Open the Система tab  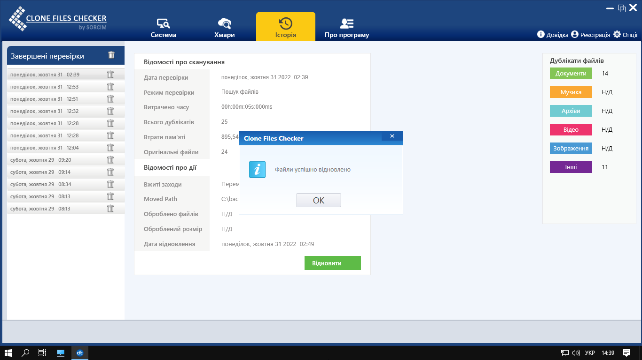click(164, 28)
